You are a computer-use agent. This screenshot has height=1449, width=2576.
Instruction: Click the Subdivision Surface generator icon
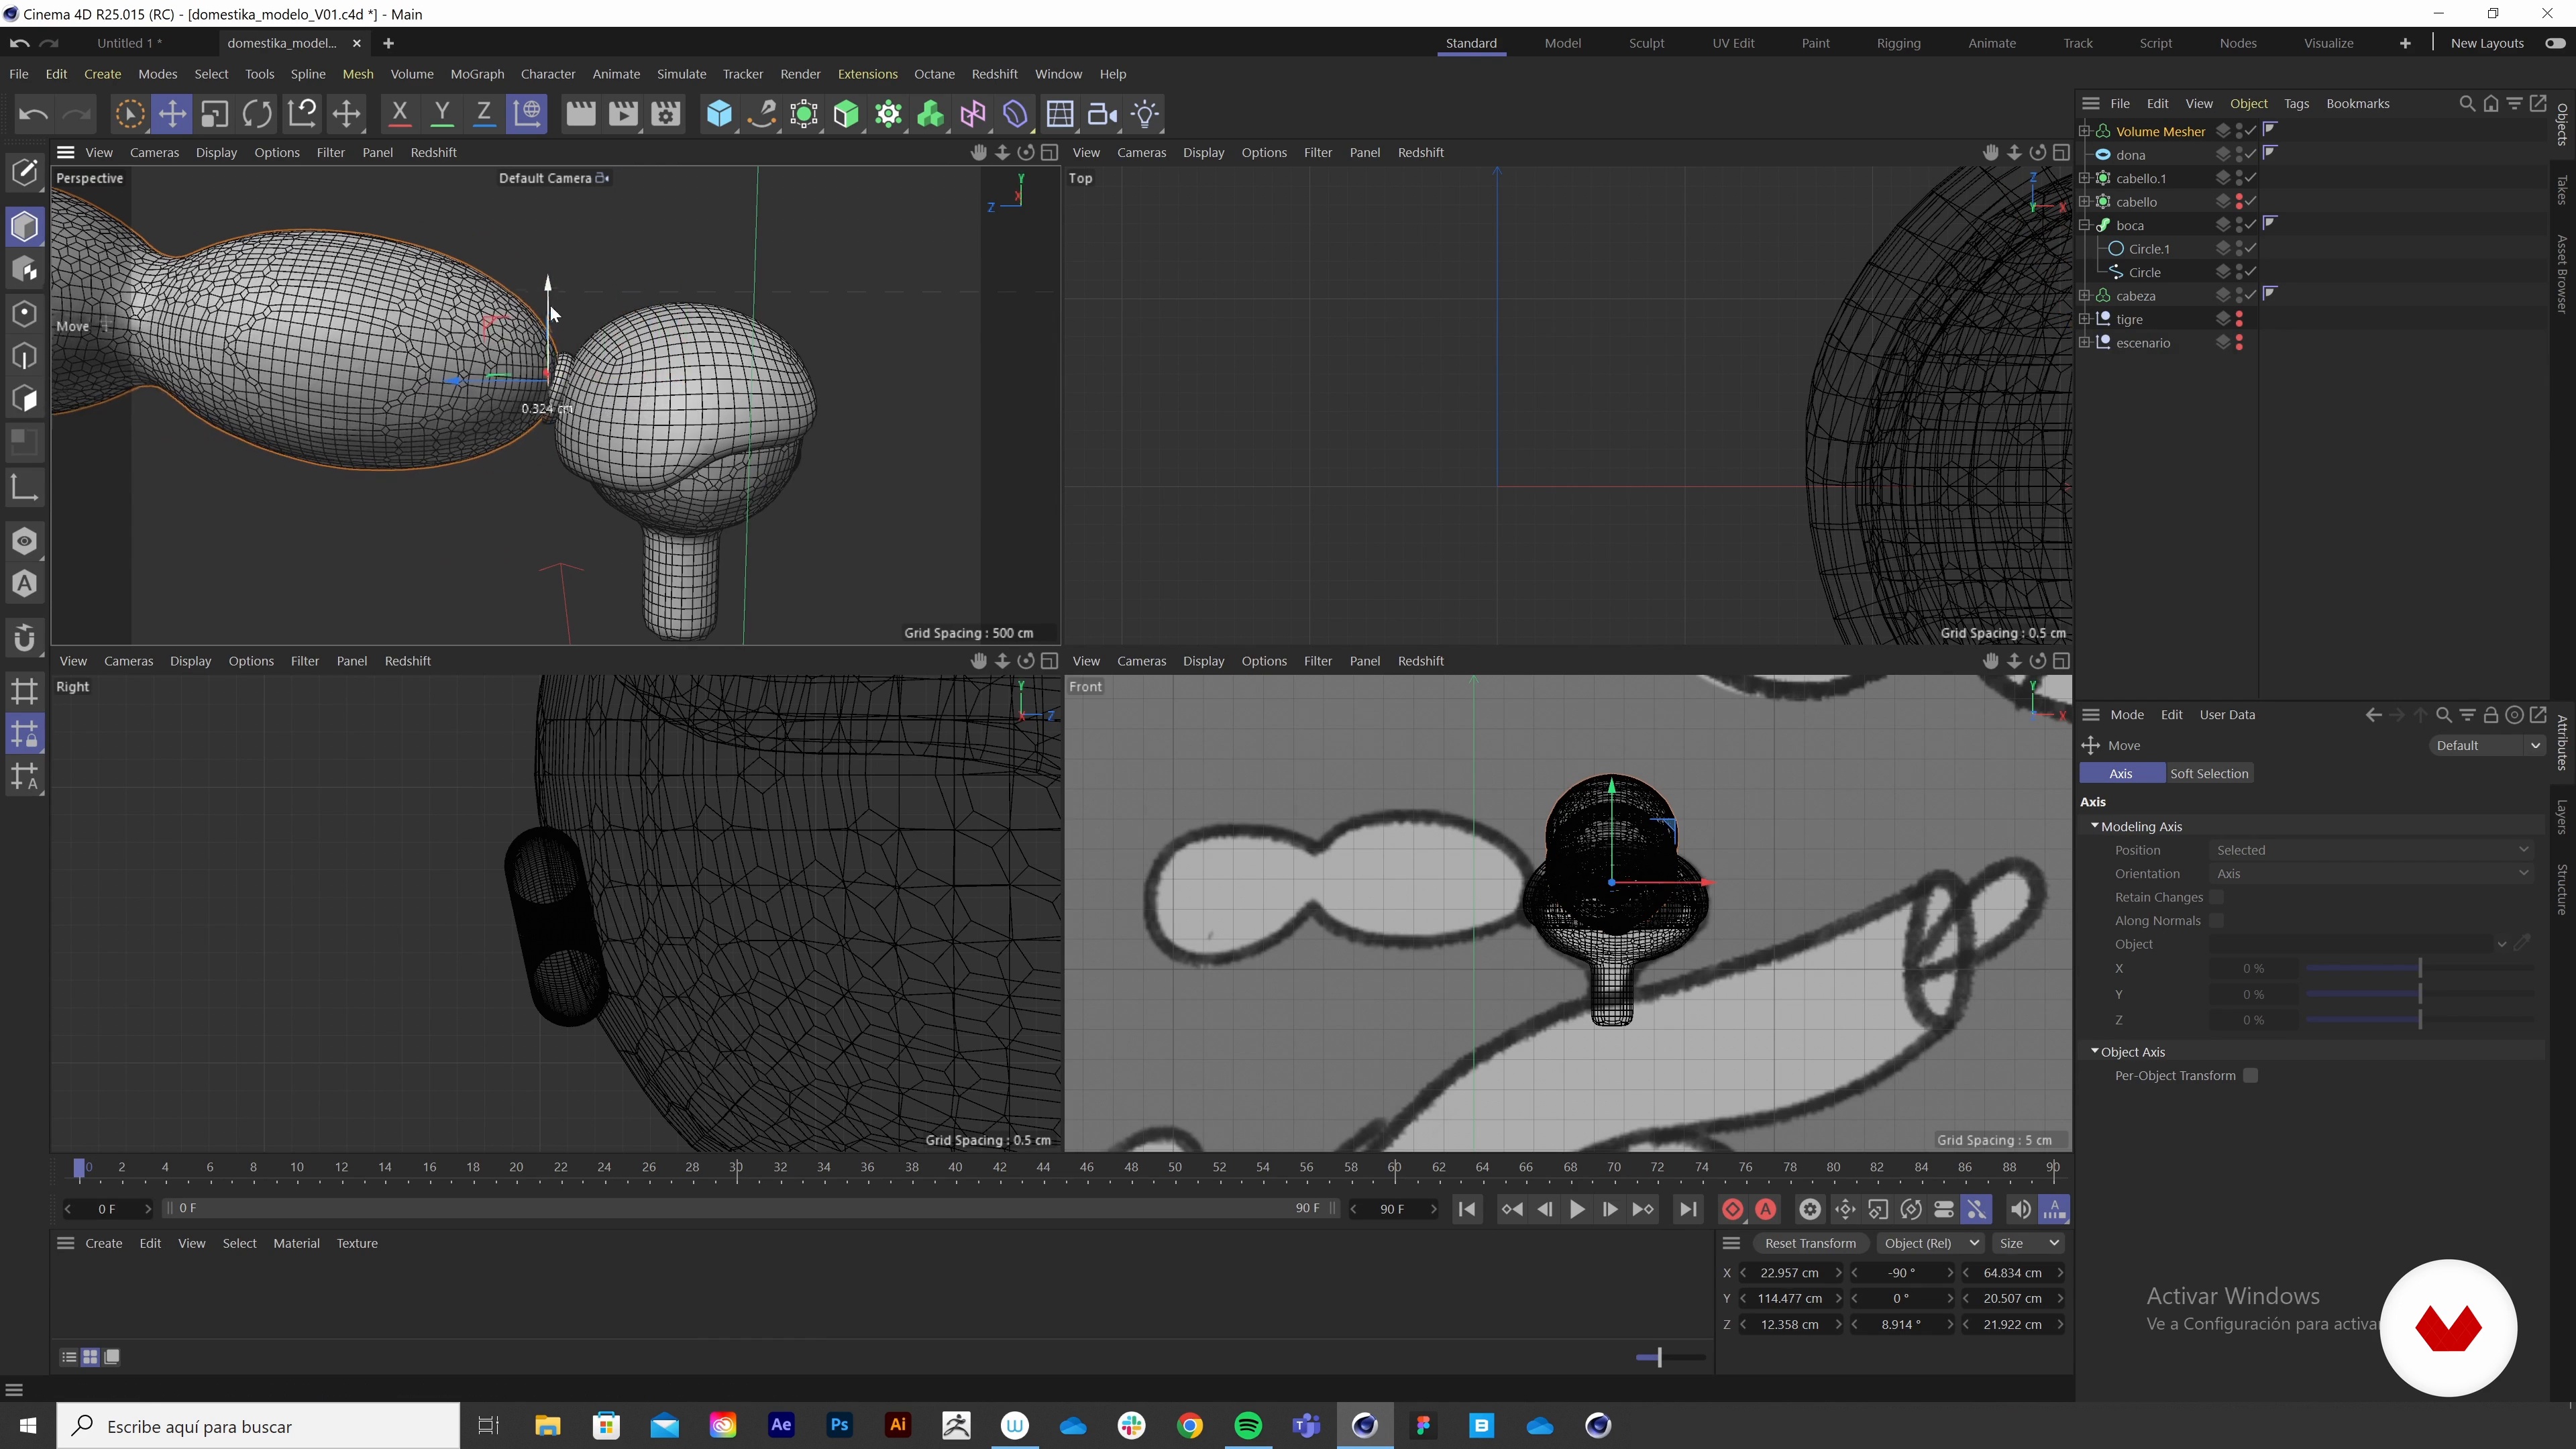(x=804, y=114)
